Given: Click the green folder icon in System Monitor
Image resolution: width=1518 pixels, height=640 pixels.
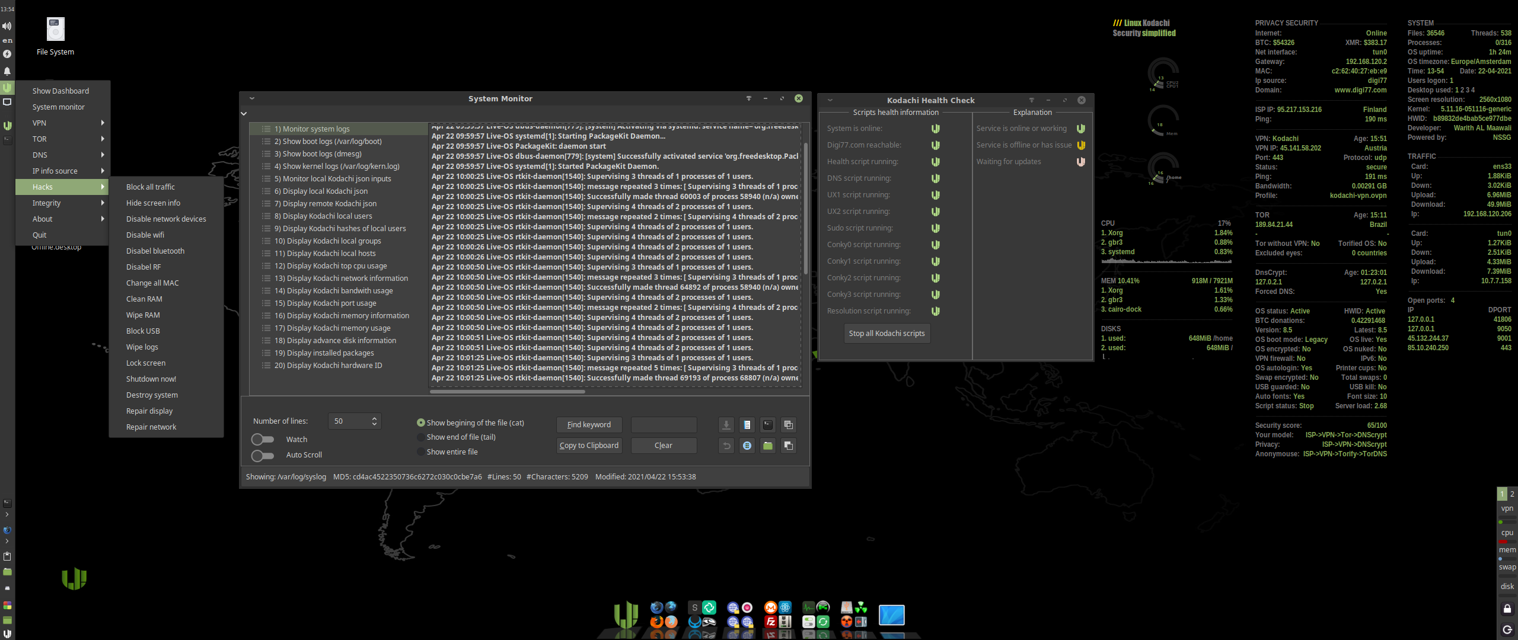Looking at the screenshot, I should pyautogui.click(x=768, y=446).
